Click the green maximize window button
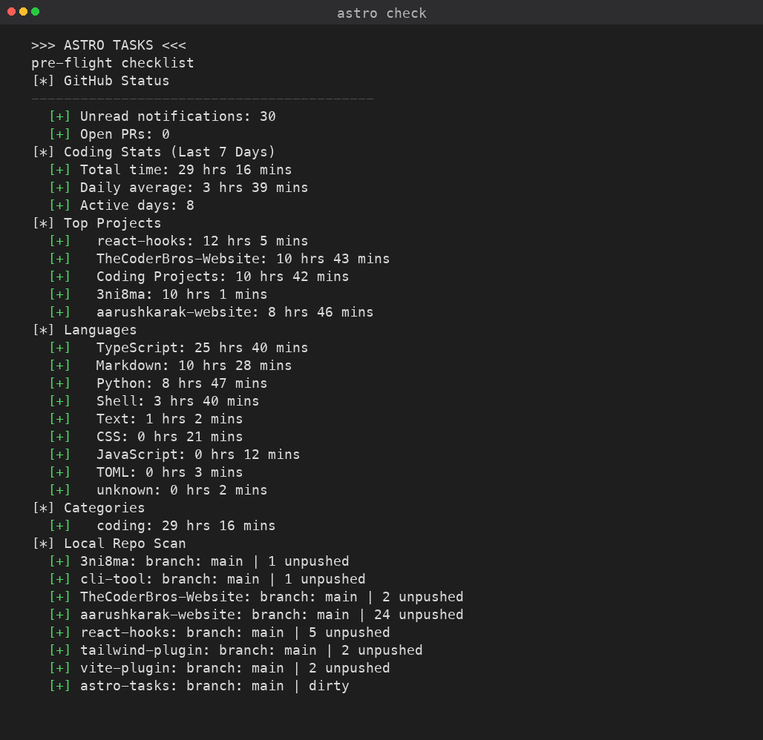The width and height of the screenshot is (763, 740). point(35,12)
